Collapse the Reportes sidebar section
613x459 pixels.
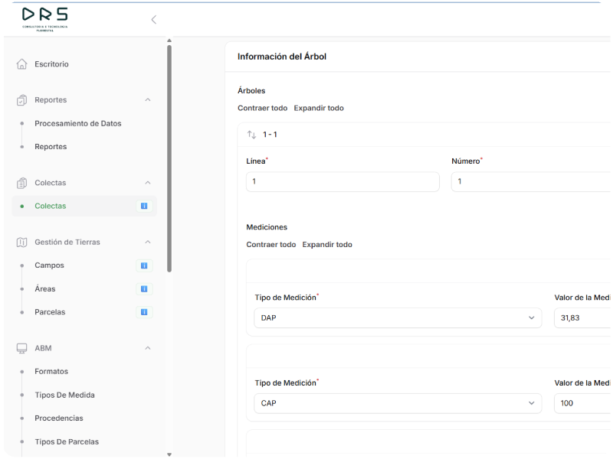tap(148, 100)
